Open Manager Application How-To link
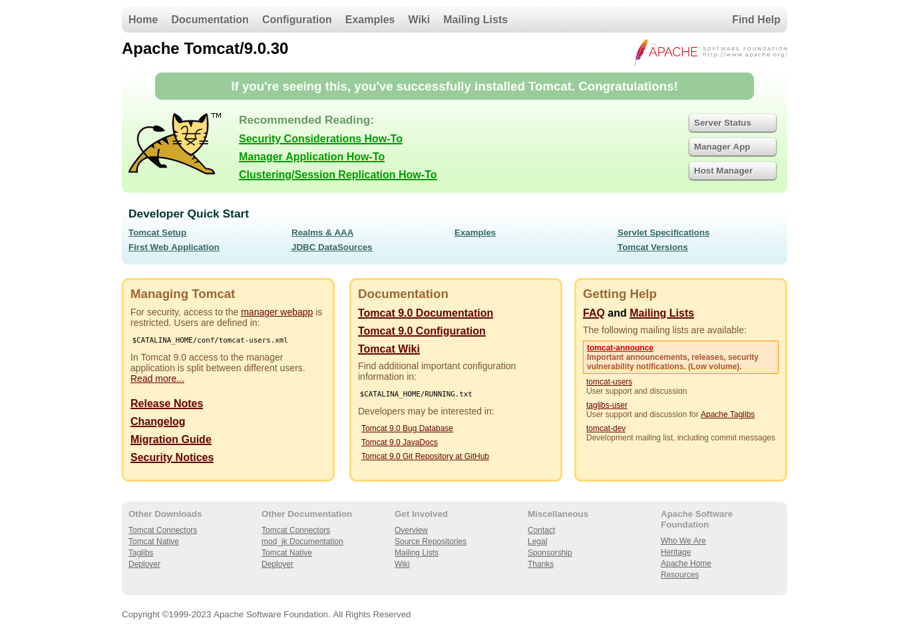This screenshot has height=626, width=909. click(311, 156)
